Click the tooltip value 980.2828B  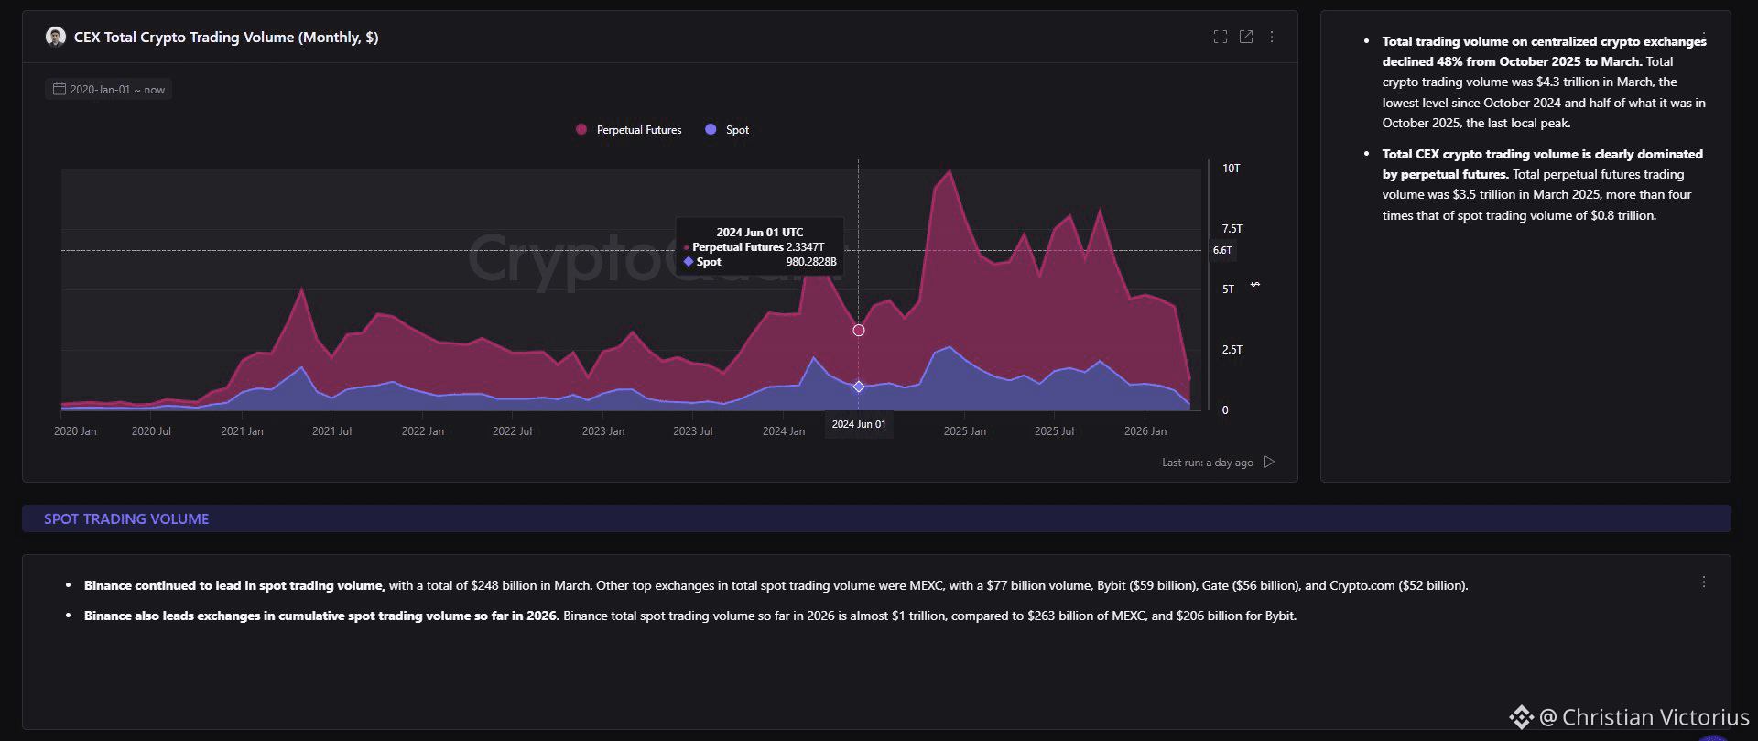(x=811, y=262)
